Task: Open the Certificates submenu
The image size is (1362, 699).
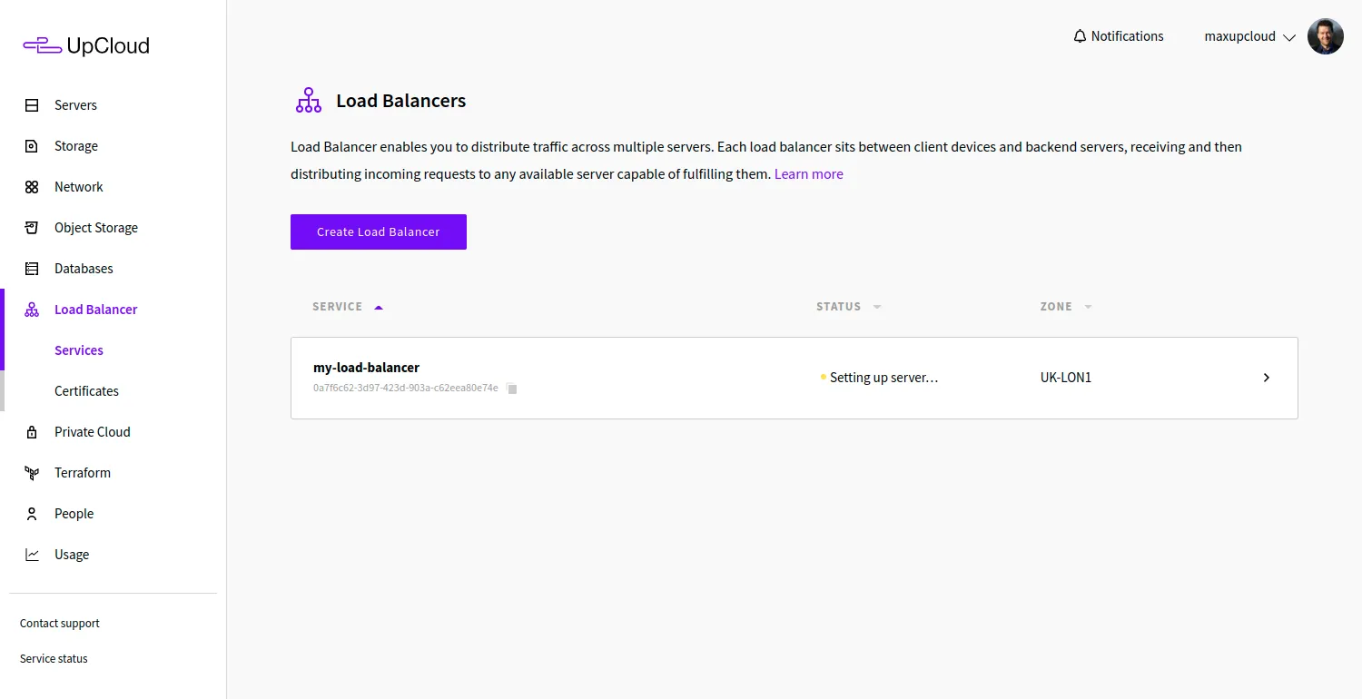Action: click(86, 391)
